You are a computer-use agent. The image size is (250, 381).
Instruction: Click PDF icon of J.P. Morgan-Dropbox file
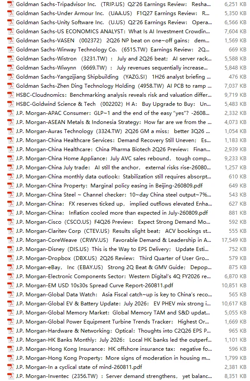[x=11, y=258]
